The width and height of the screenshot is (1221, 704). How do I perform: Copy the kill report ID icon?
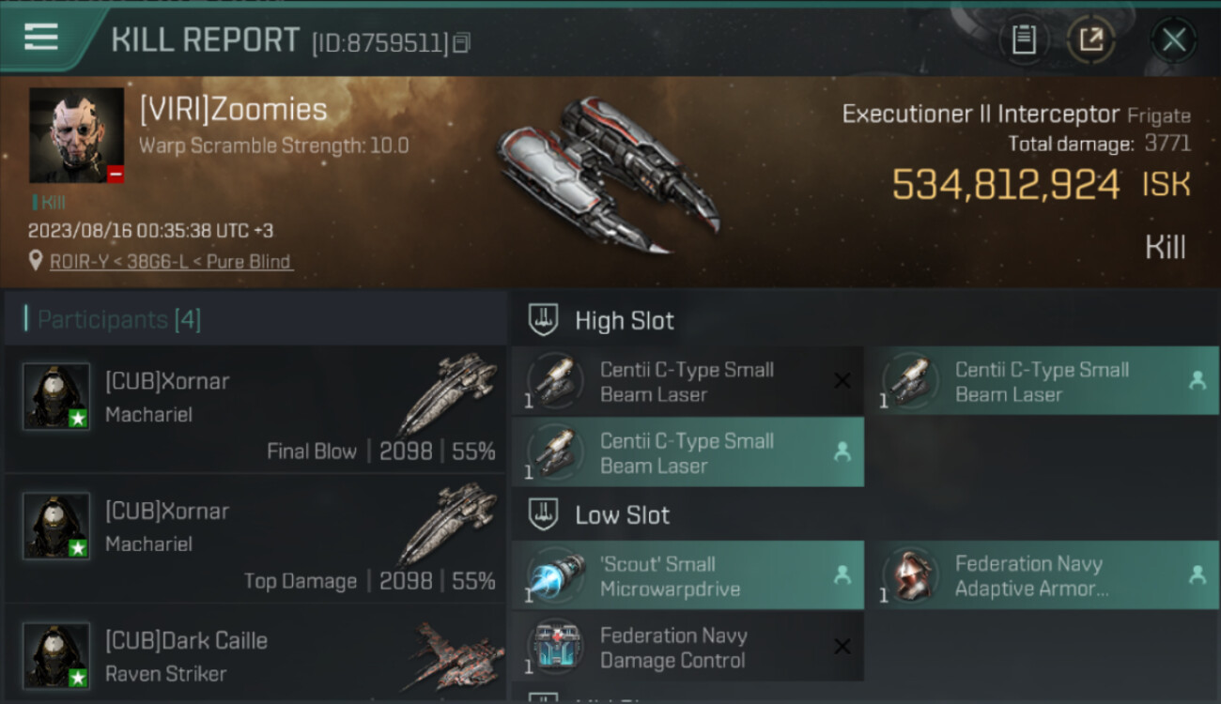[x=461, y=43]
